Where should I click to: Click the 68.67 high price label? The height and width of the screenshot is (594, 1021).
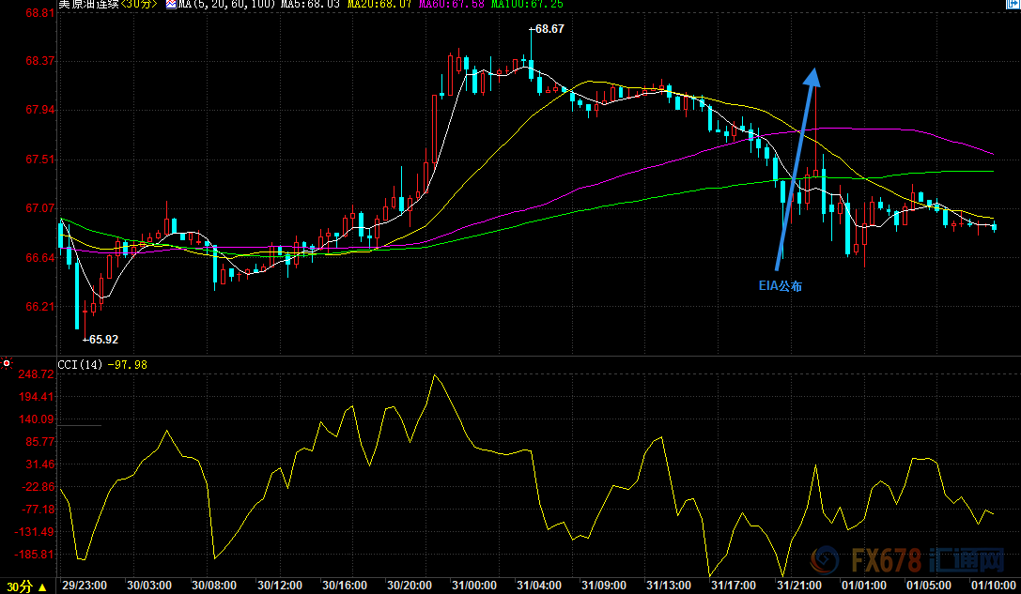549,29
